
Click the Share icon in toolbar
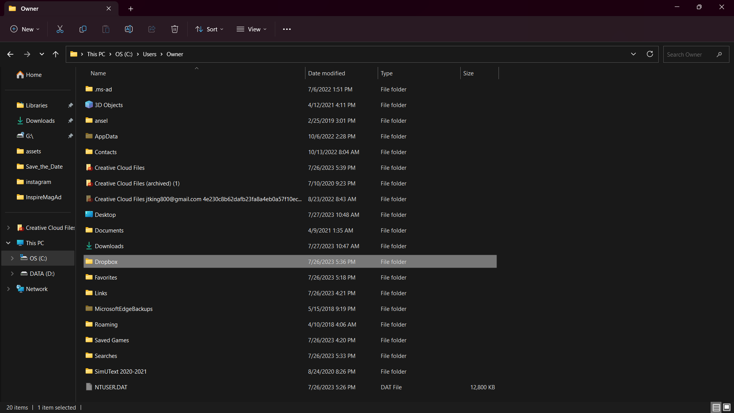click(x=152, y=29)
